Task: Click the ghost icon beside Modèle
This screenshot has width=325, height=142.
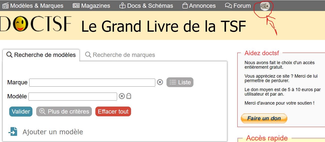Action: 129,96
